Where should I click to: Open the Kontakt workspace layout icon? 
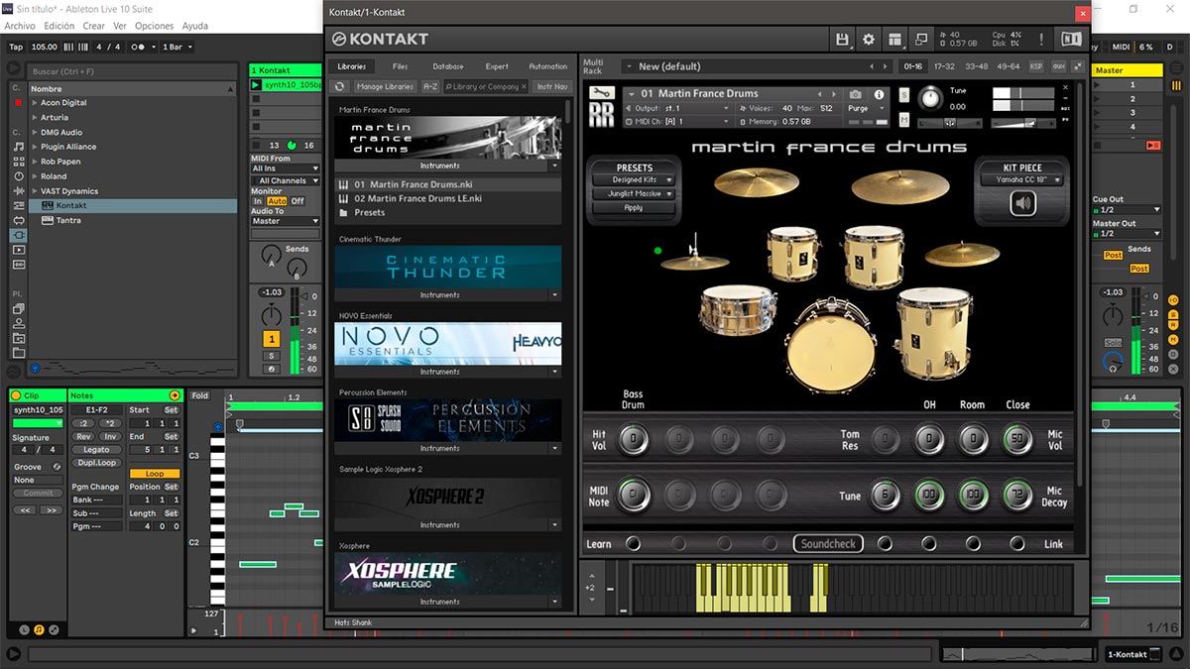(895, 40)
